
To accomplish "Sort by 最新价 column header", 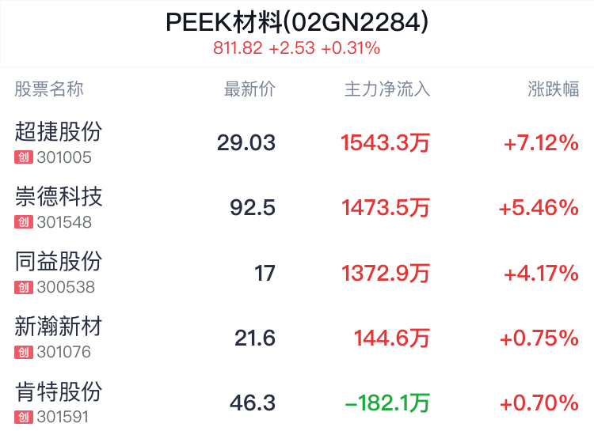I will click(249, 89).
